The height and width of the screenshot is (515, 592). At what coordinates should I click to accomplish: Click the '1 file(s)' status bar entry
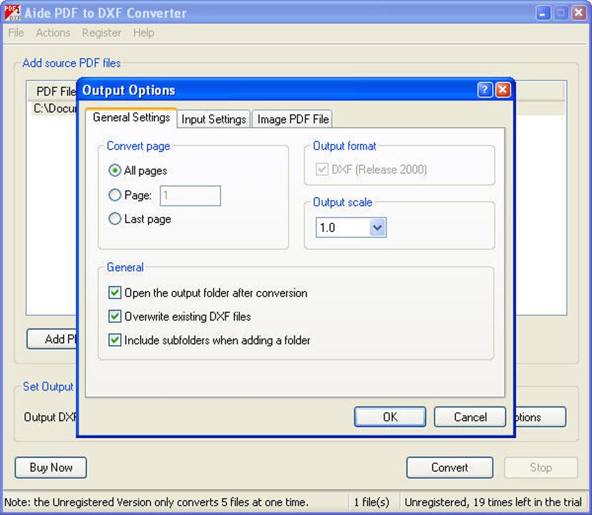[x=371, y=502]
